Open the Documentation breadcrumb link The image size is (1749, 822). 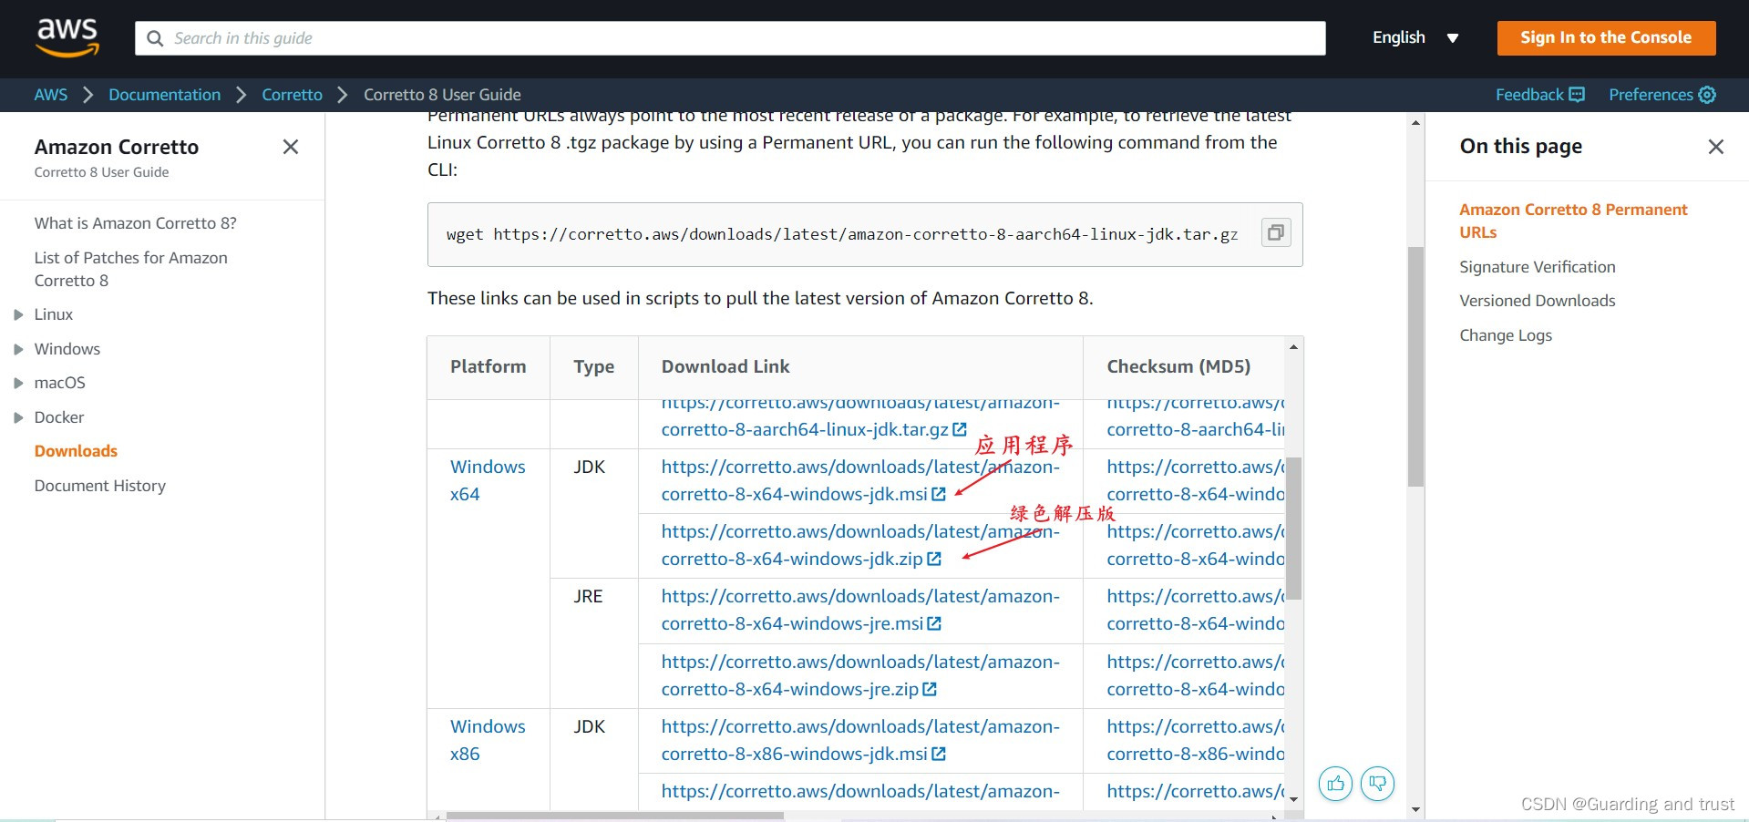(164, 95)
